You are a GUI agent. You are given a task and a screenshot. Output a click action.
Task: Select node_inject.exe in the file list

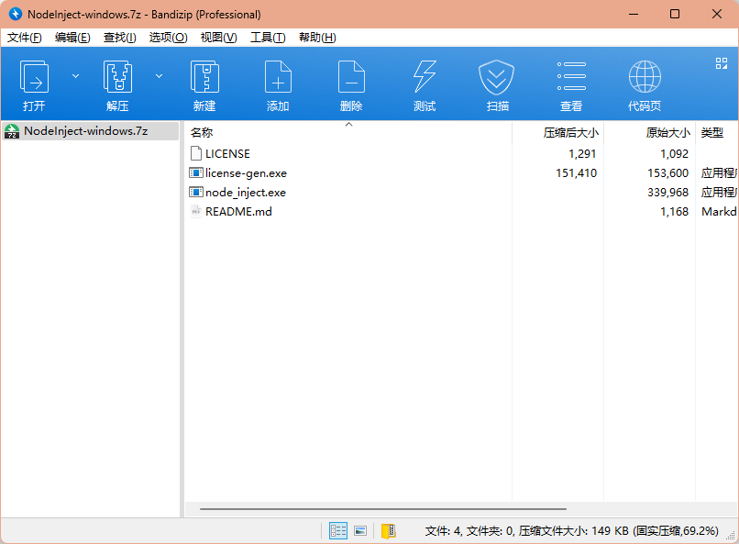point(245,193)
